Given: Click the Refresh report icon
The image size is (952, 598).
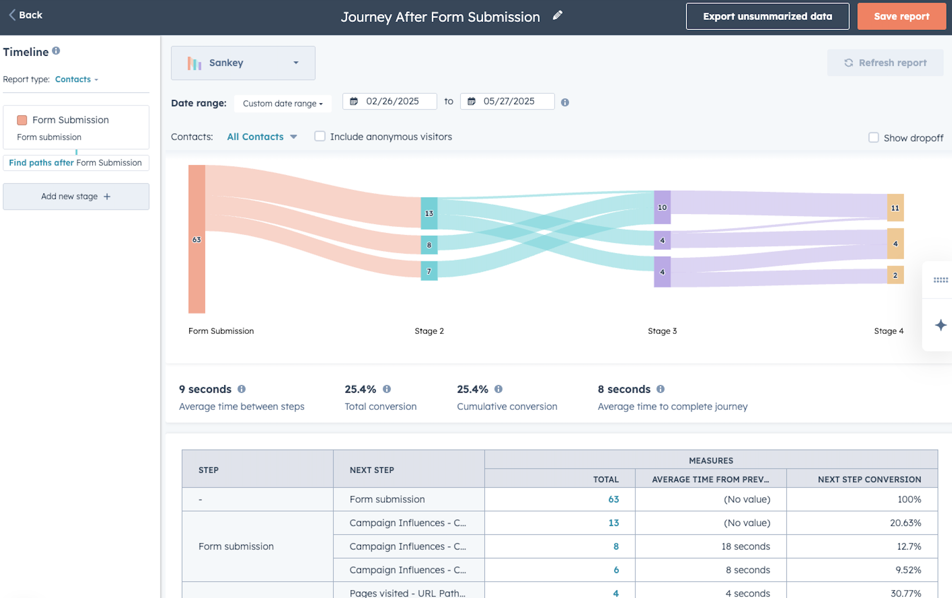Looking at the screenshot, I should pos(849,62).
